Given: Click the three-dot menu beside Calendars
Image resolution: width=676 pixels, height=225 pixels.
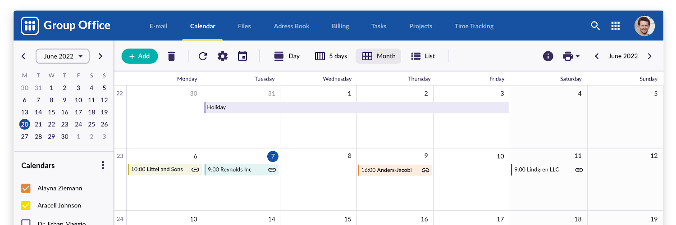Looking at the screenshot, I should 103,165.
